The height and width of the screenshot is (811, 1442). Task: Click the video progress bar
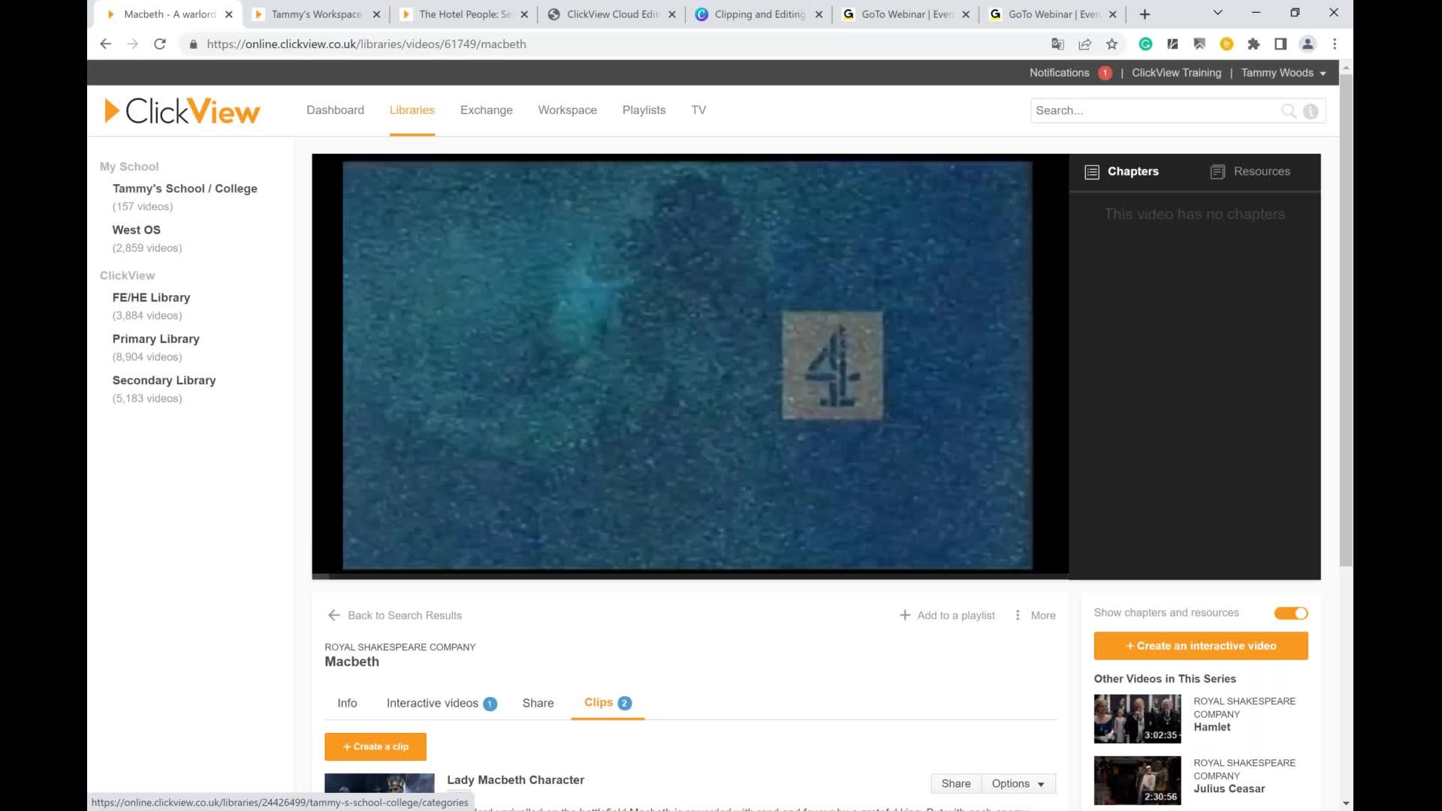689,577
